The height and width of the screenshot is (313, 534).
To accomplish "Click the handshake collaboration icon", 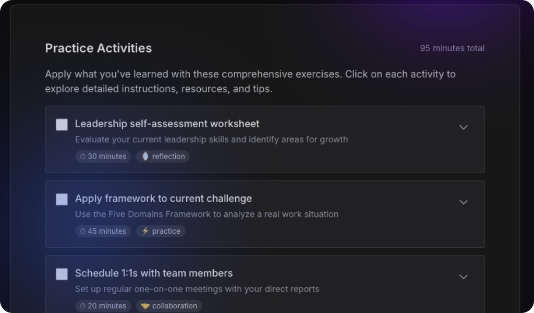I will [x=145, y=306].
